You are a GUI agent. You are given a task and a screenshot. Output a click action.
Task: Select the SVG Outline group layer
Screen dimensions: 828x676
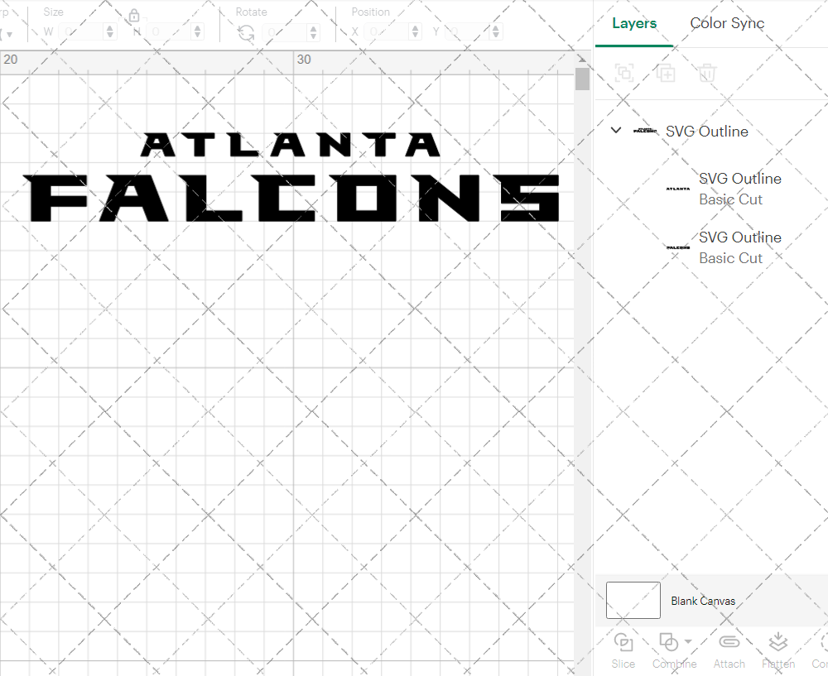tap(706, 131)
